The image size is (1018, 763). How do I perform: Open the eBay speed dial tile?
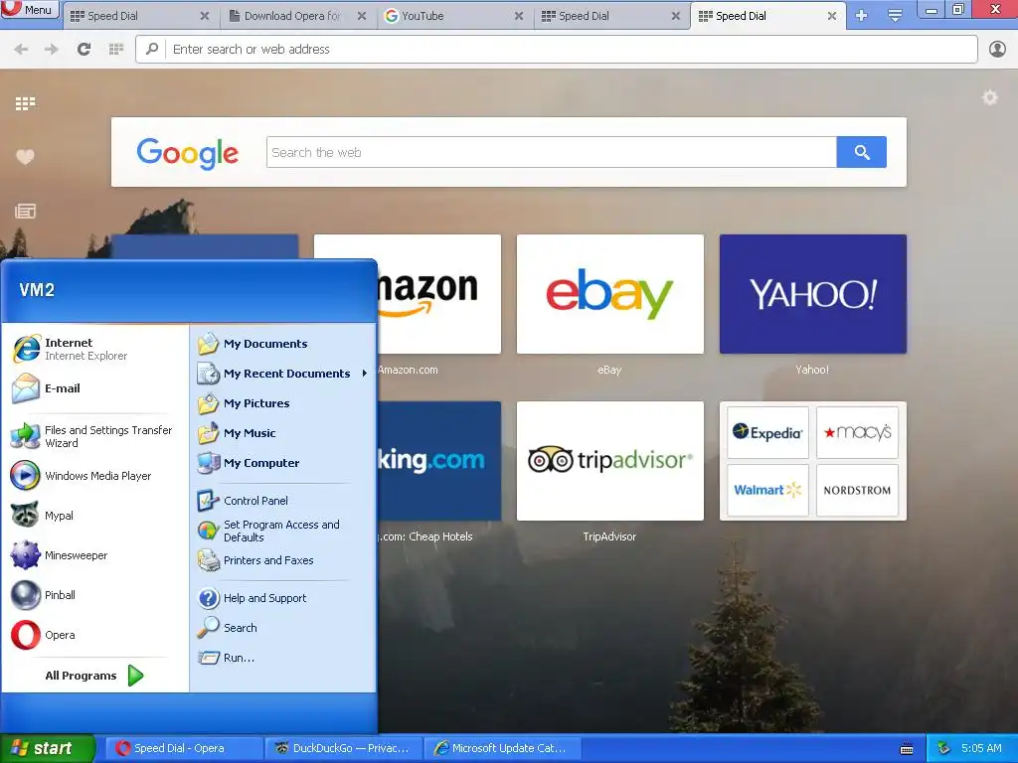(x=609, y=294)
